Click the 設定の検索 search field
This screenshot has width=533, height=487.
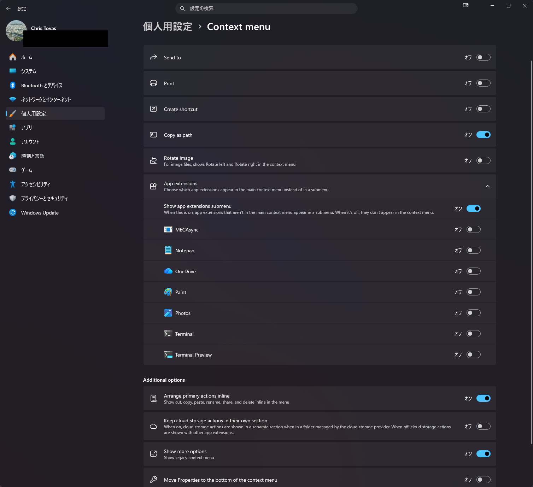(x=266, y=8)
